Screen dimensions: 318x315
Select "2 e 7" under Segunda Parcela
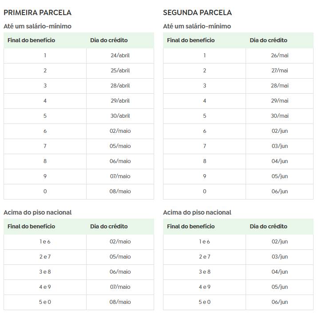click(204, 257)
